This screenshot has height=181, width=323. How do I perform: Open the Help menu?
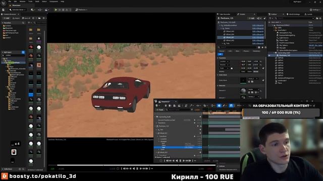pyautogui.click(x=63, y=2)
